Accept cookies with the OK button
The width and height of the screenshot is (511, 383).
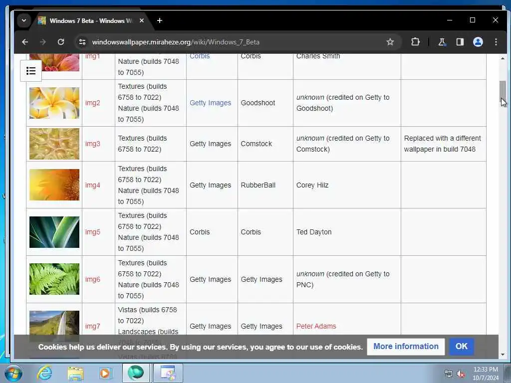click(x=461, y=347)
